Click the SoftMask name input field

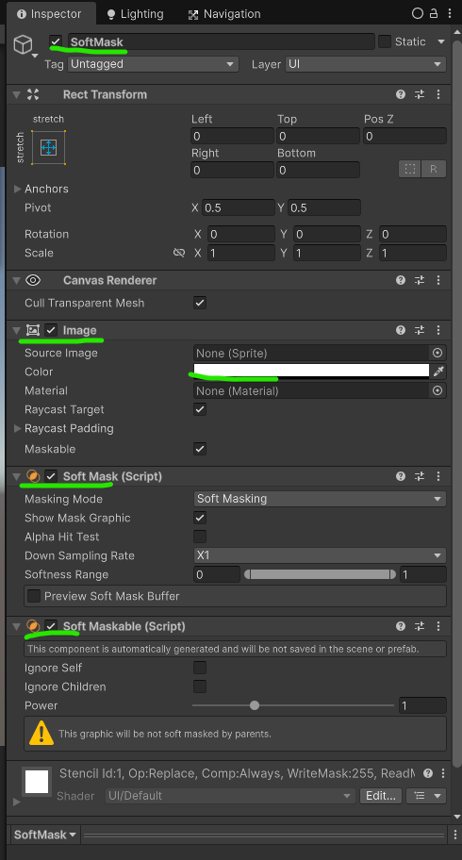(222, 41)
